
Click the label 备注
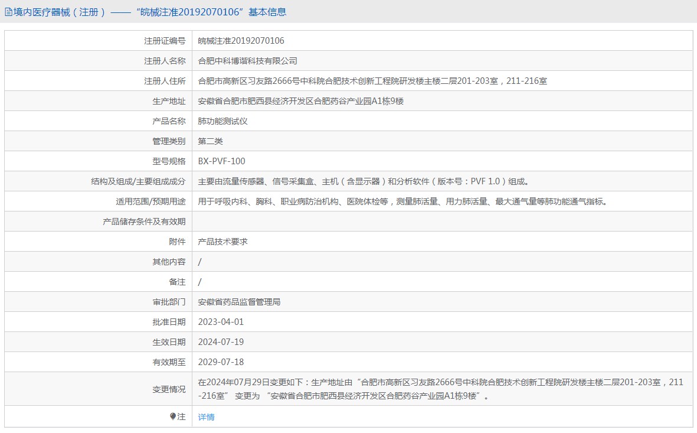pos(177,282)
